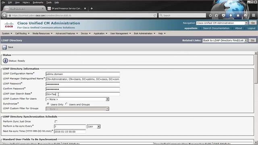This screenshot has width=258, height=145.
Task: Open the browser File menu
Action: pos(3,2)
